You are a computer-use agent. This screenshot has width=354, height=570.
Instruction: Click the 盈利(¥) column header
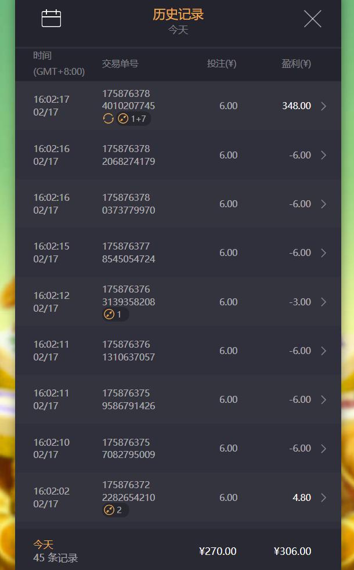296,64
